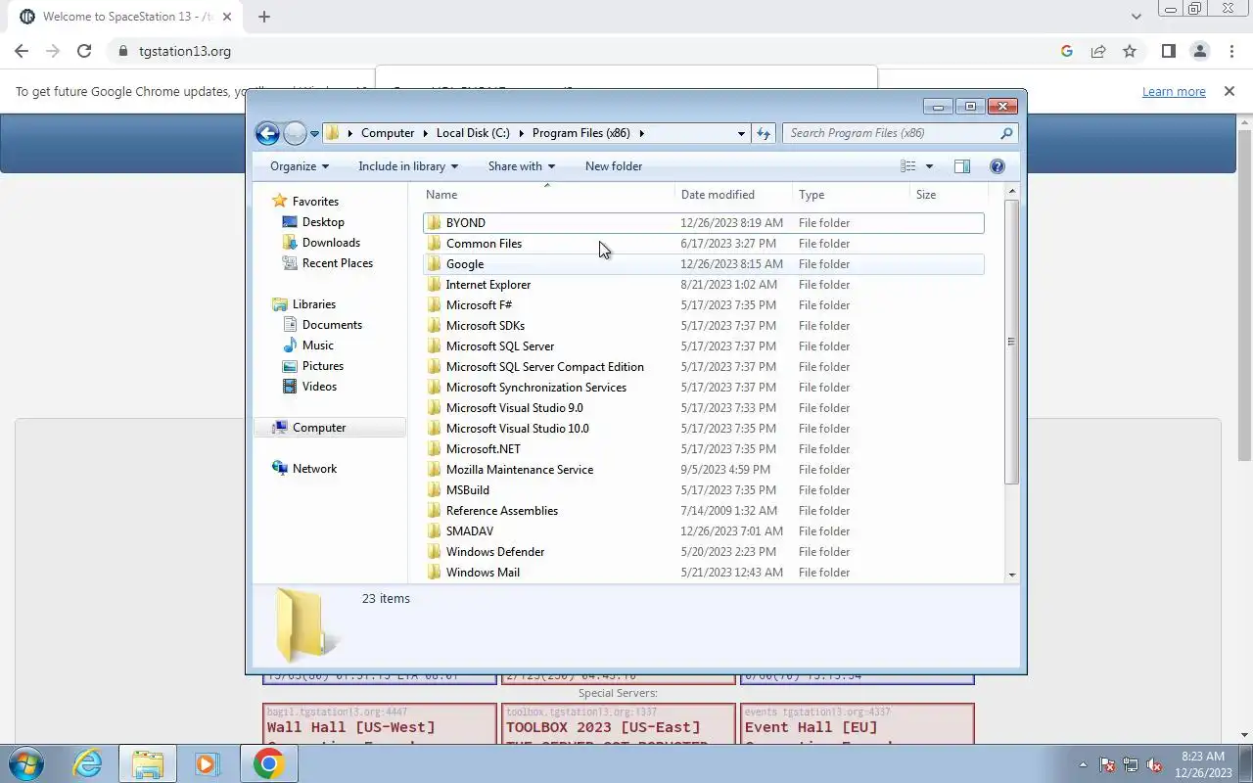1253x783 pixels.
Task: Select Recent Places under Favorites
Action: tap(338, 263)
